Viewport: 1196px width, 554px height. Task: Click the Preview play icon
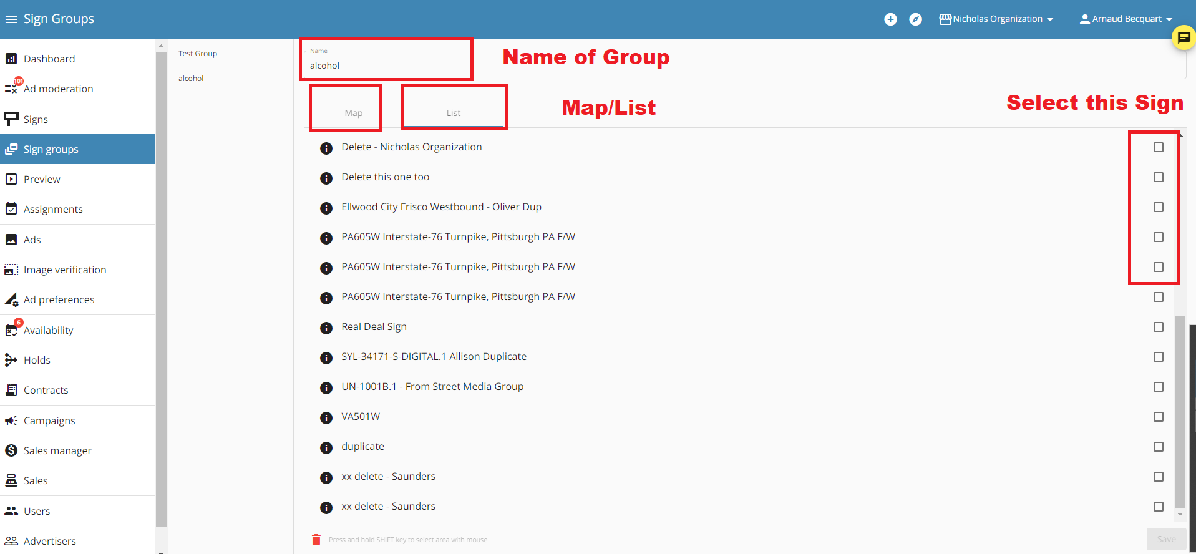[11, 179]
